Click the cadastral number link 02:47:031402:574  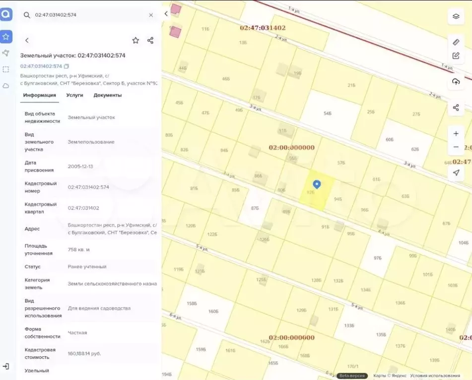pos(41,66)
